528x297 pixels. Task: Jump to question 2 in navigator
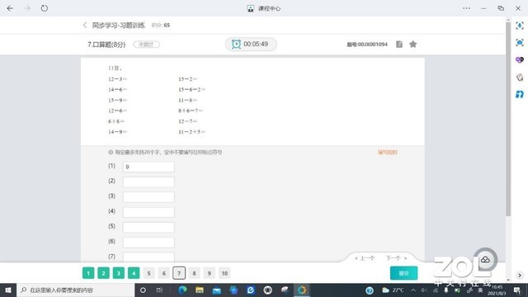(103, 273)
